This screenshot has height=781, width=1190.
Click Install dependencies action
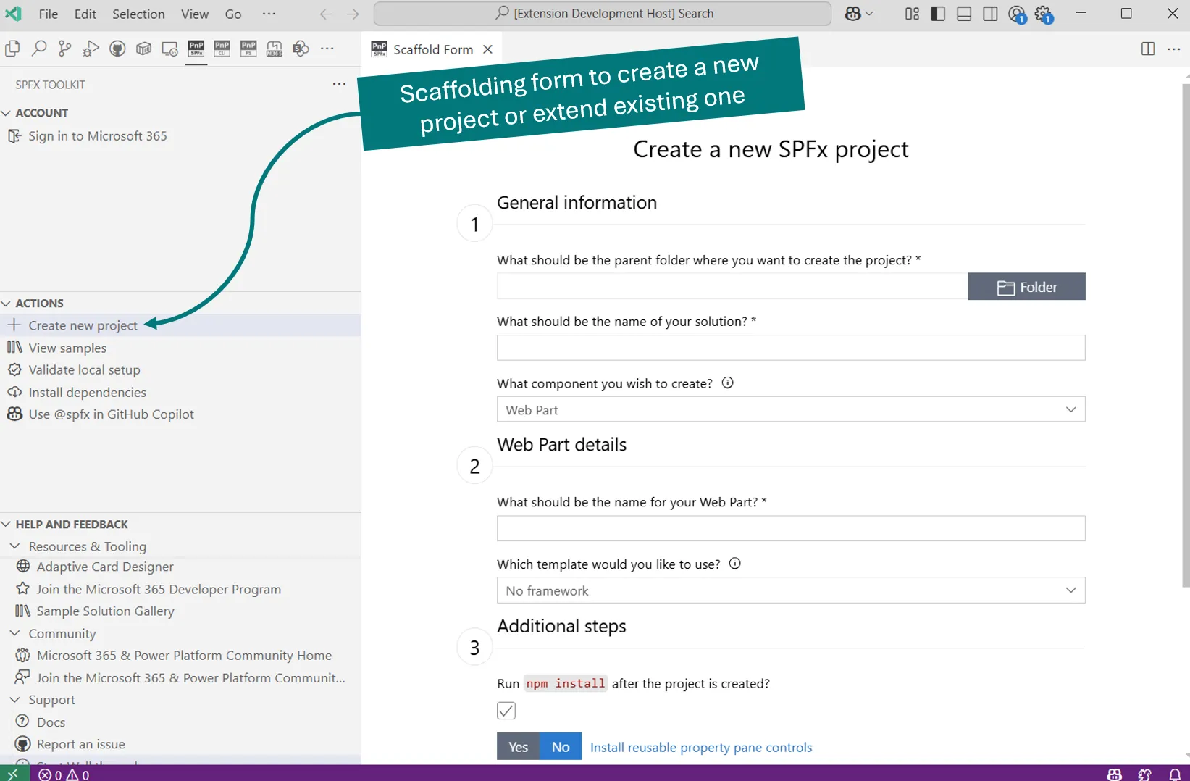[x=87, y=392]
